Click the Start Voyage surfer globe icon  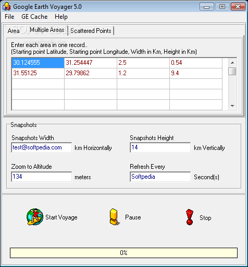pos(35,217)
